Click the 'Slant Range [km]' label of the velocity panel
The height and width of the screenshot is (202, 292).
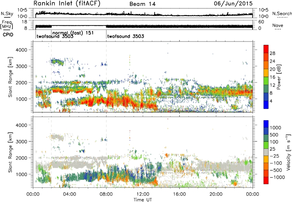pyautogui.click(x=10, y=152)
